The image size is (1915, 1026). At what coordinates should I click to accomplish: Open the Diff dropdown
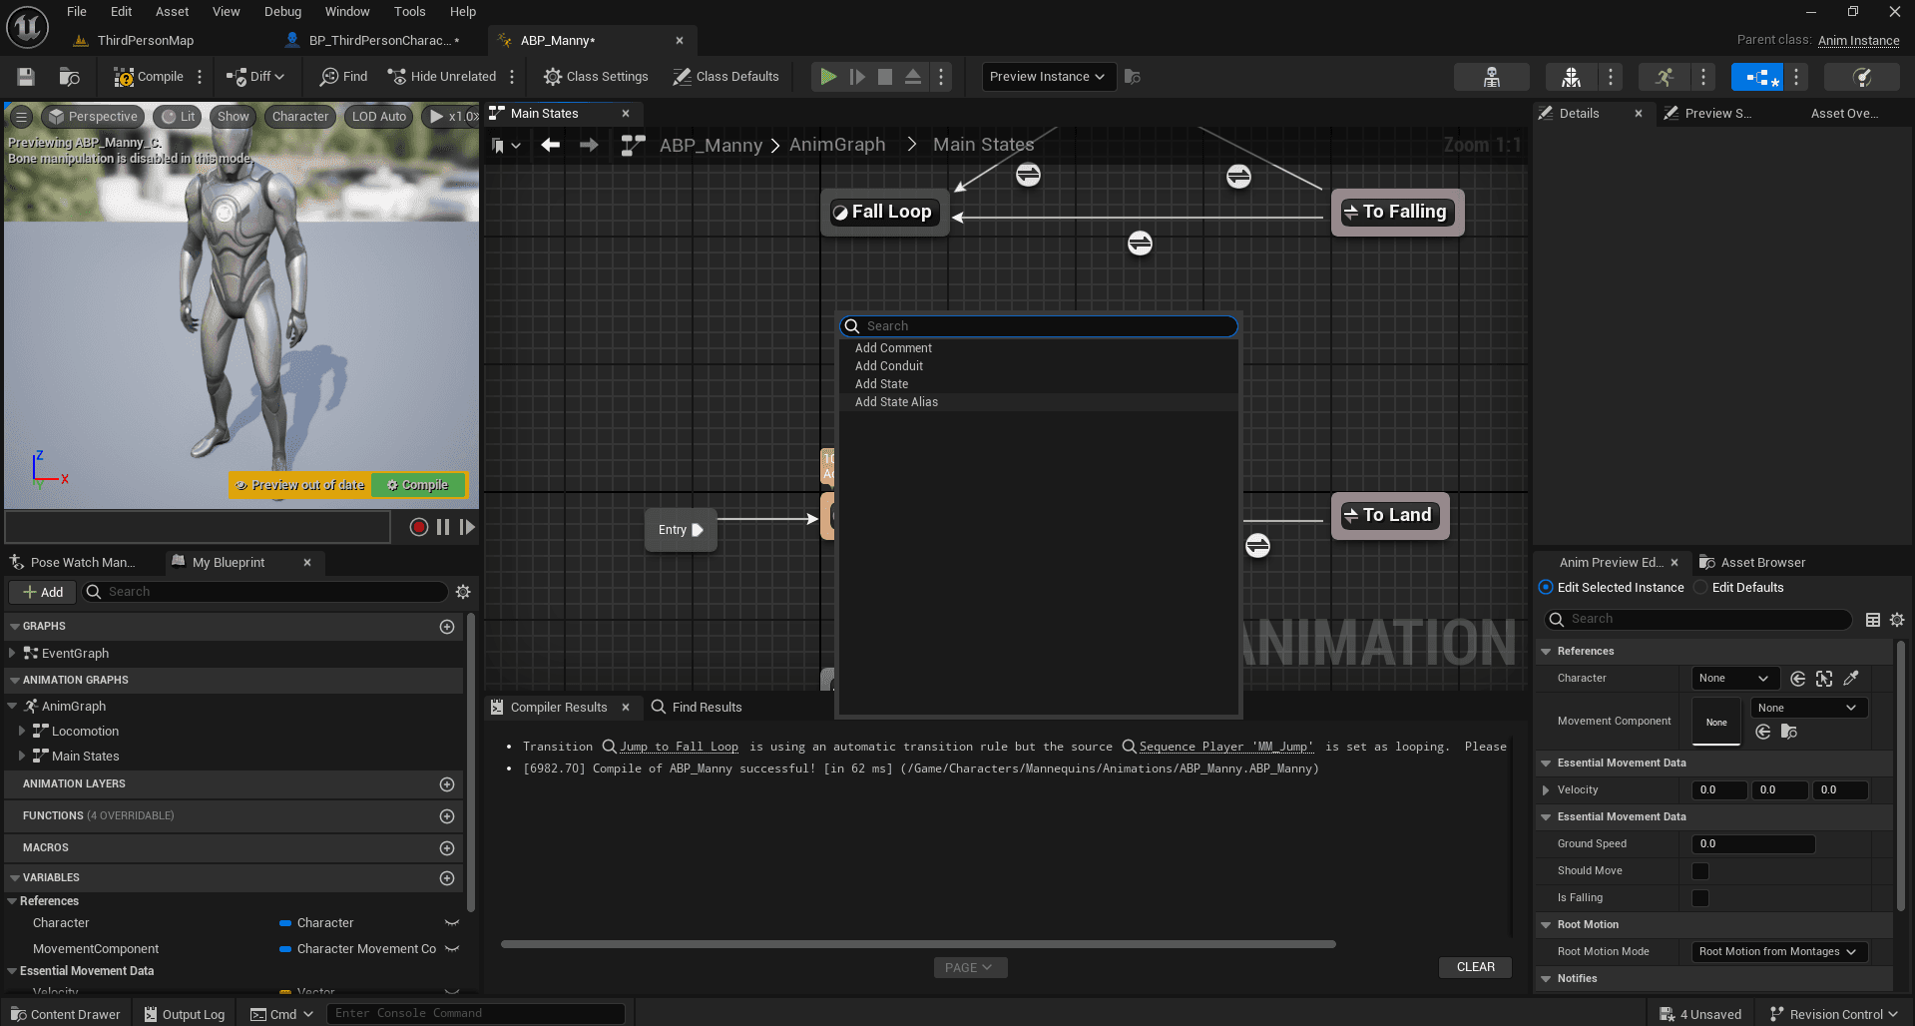255,77
